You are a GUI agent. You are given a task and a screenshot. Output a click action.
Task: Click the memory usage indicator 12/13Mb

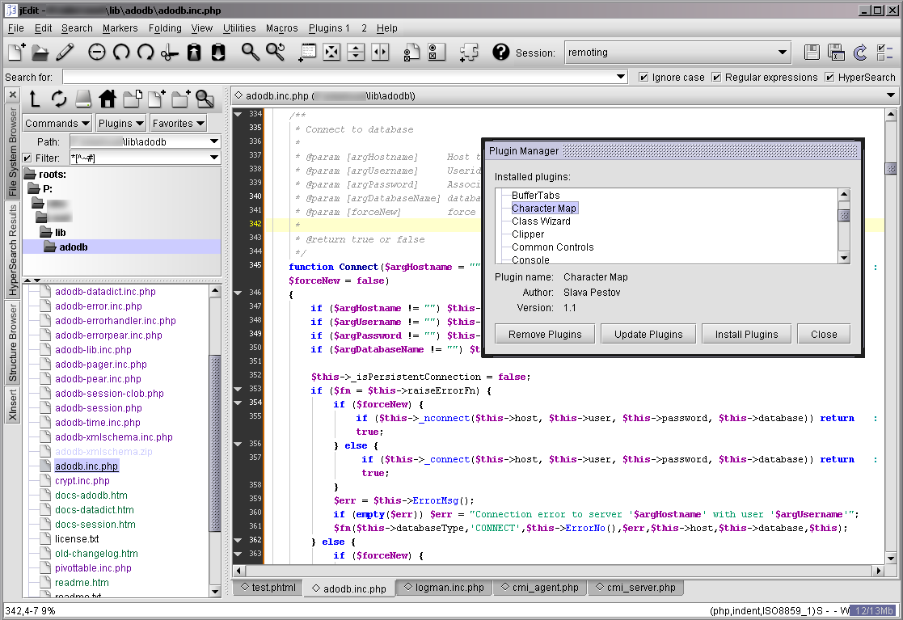point(874,611)
